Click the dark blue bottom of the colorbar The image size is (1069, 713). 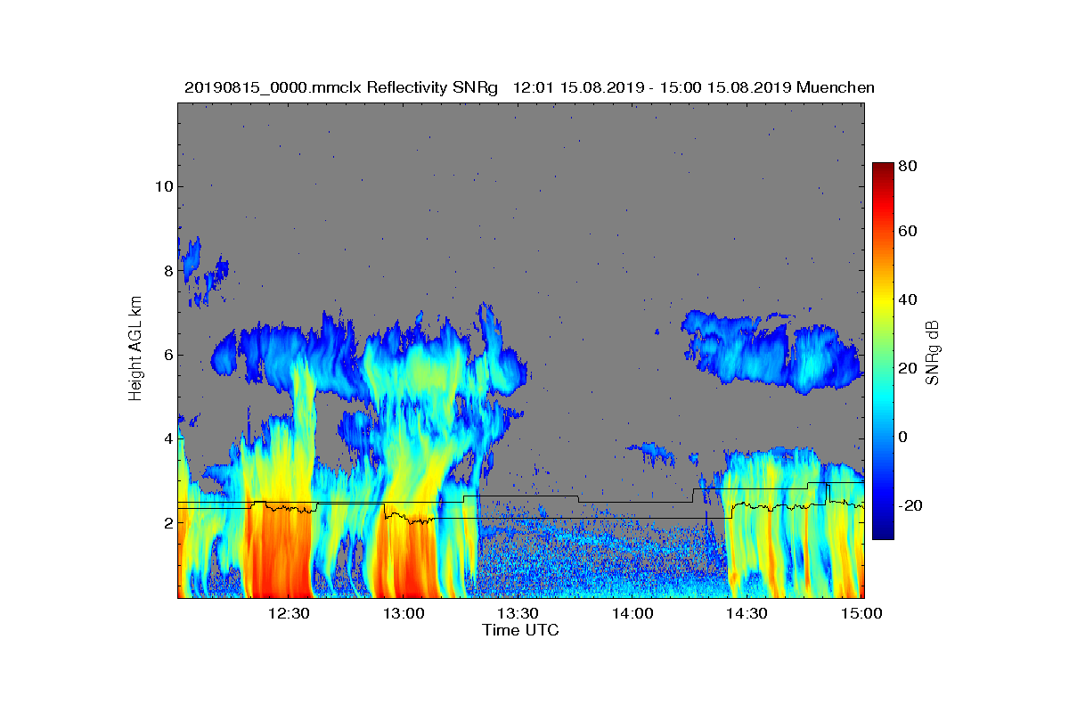[883, 532]
